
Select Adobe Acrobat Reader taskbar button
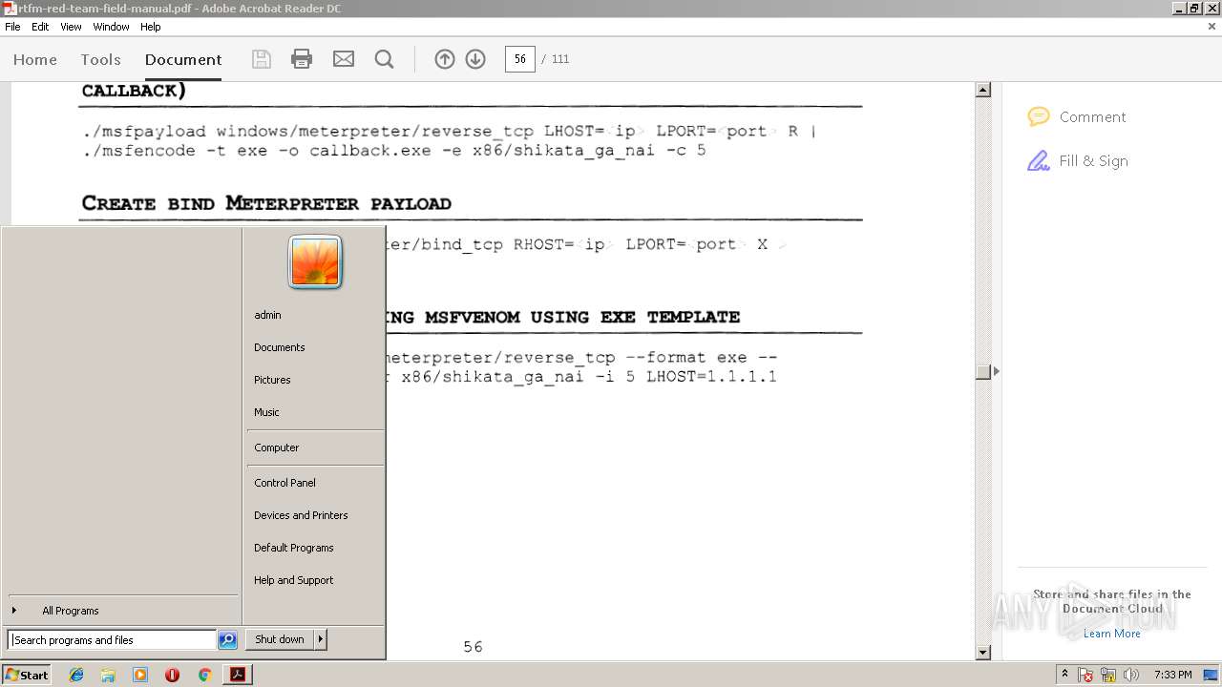coord(237,675)
